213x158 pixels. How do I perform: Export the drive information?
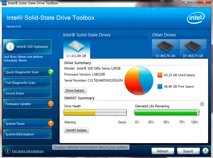(x=188, y=151)
